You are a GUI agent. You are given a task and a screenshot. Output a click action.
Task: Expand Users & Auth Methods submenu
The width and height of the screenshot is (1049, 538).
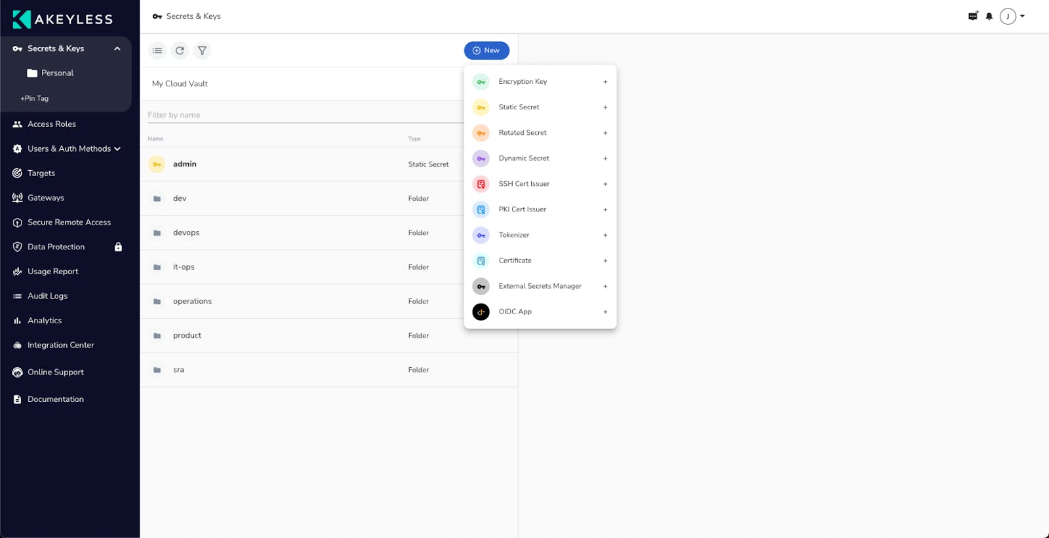tap(117, 149)
